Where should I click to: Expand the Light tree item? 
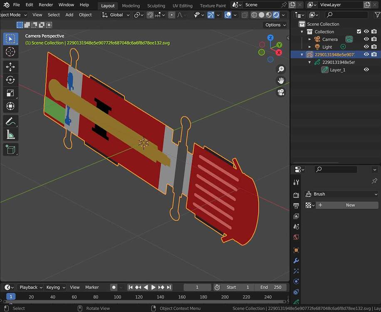tap(309, 47)
